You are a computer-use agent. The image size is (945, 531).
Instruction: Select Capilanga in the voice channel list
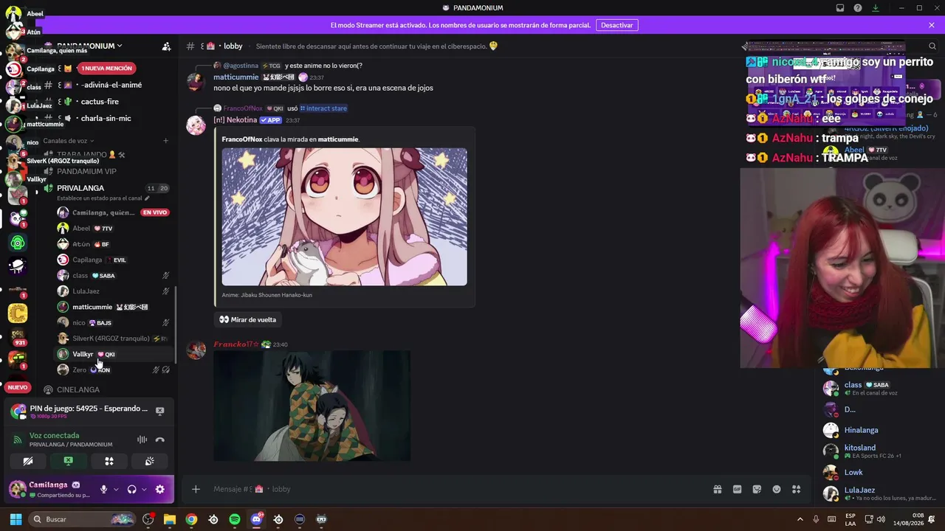(113, 260)
